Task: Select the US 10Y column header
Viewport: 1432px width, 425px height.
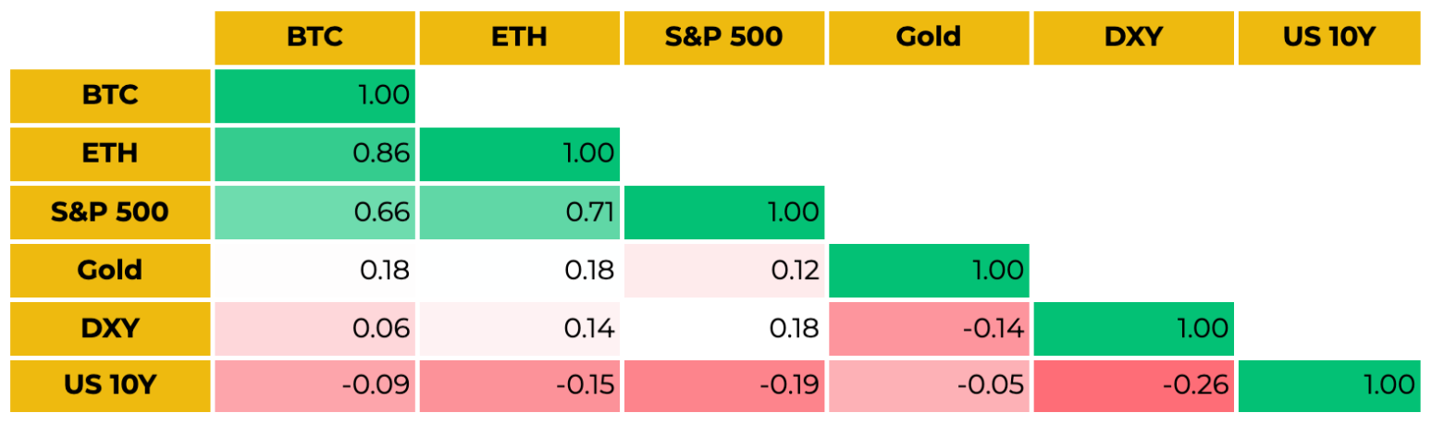Action: [1329, 38]
